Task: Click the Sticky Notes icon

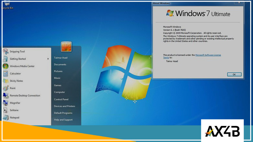Action: [x=6, y=81]
